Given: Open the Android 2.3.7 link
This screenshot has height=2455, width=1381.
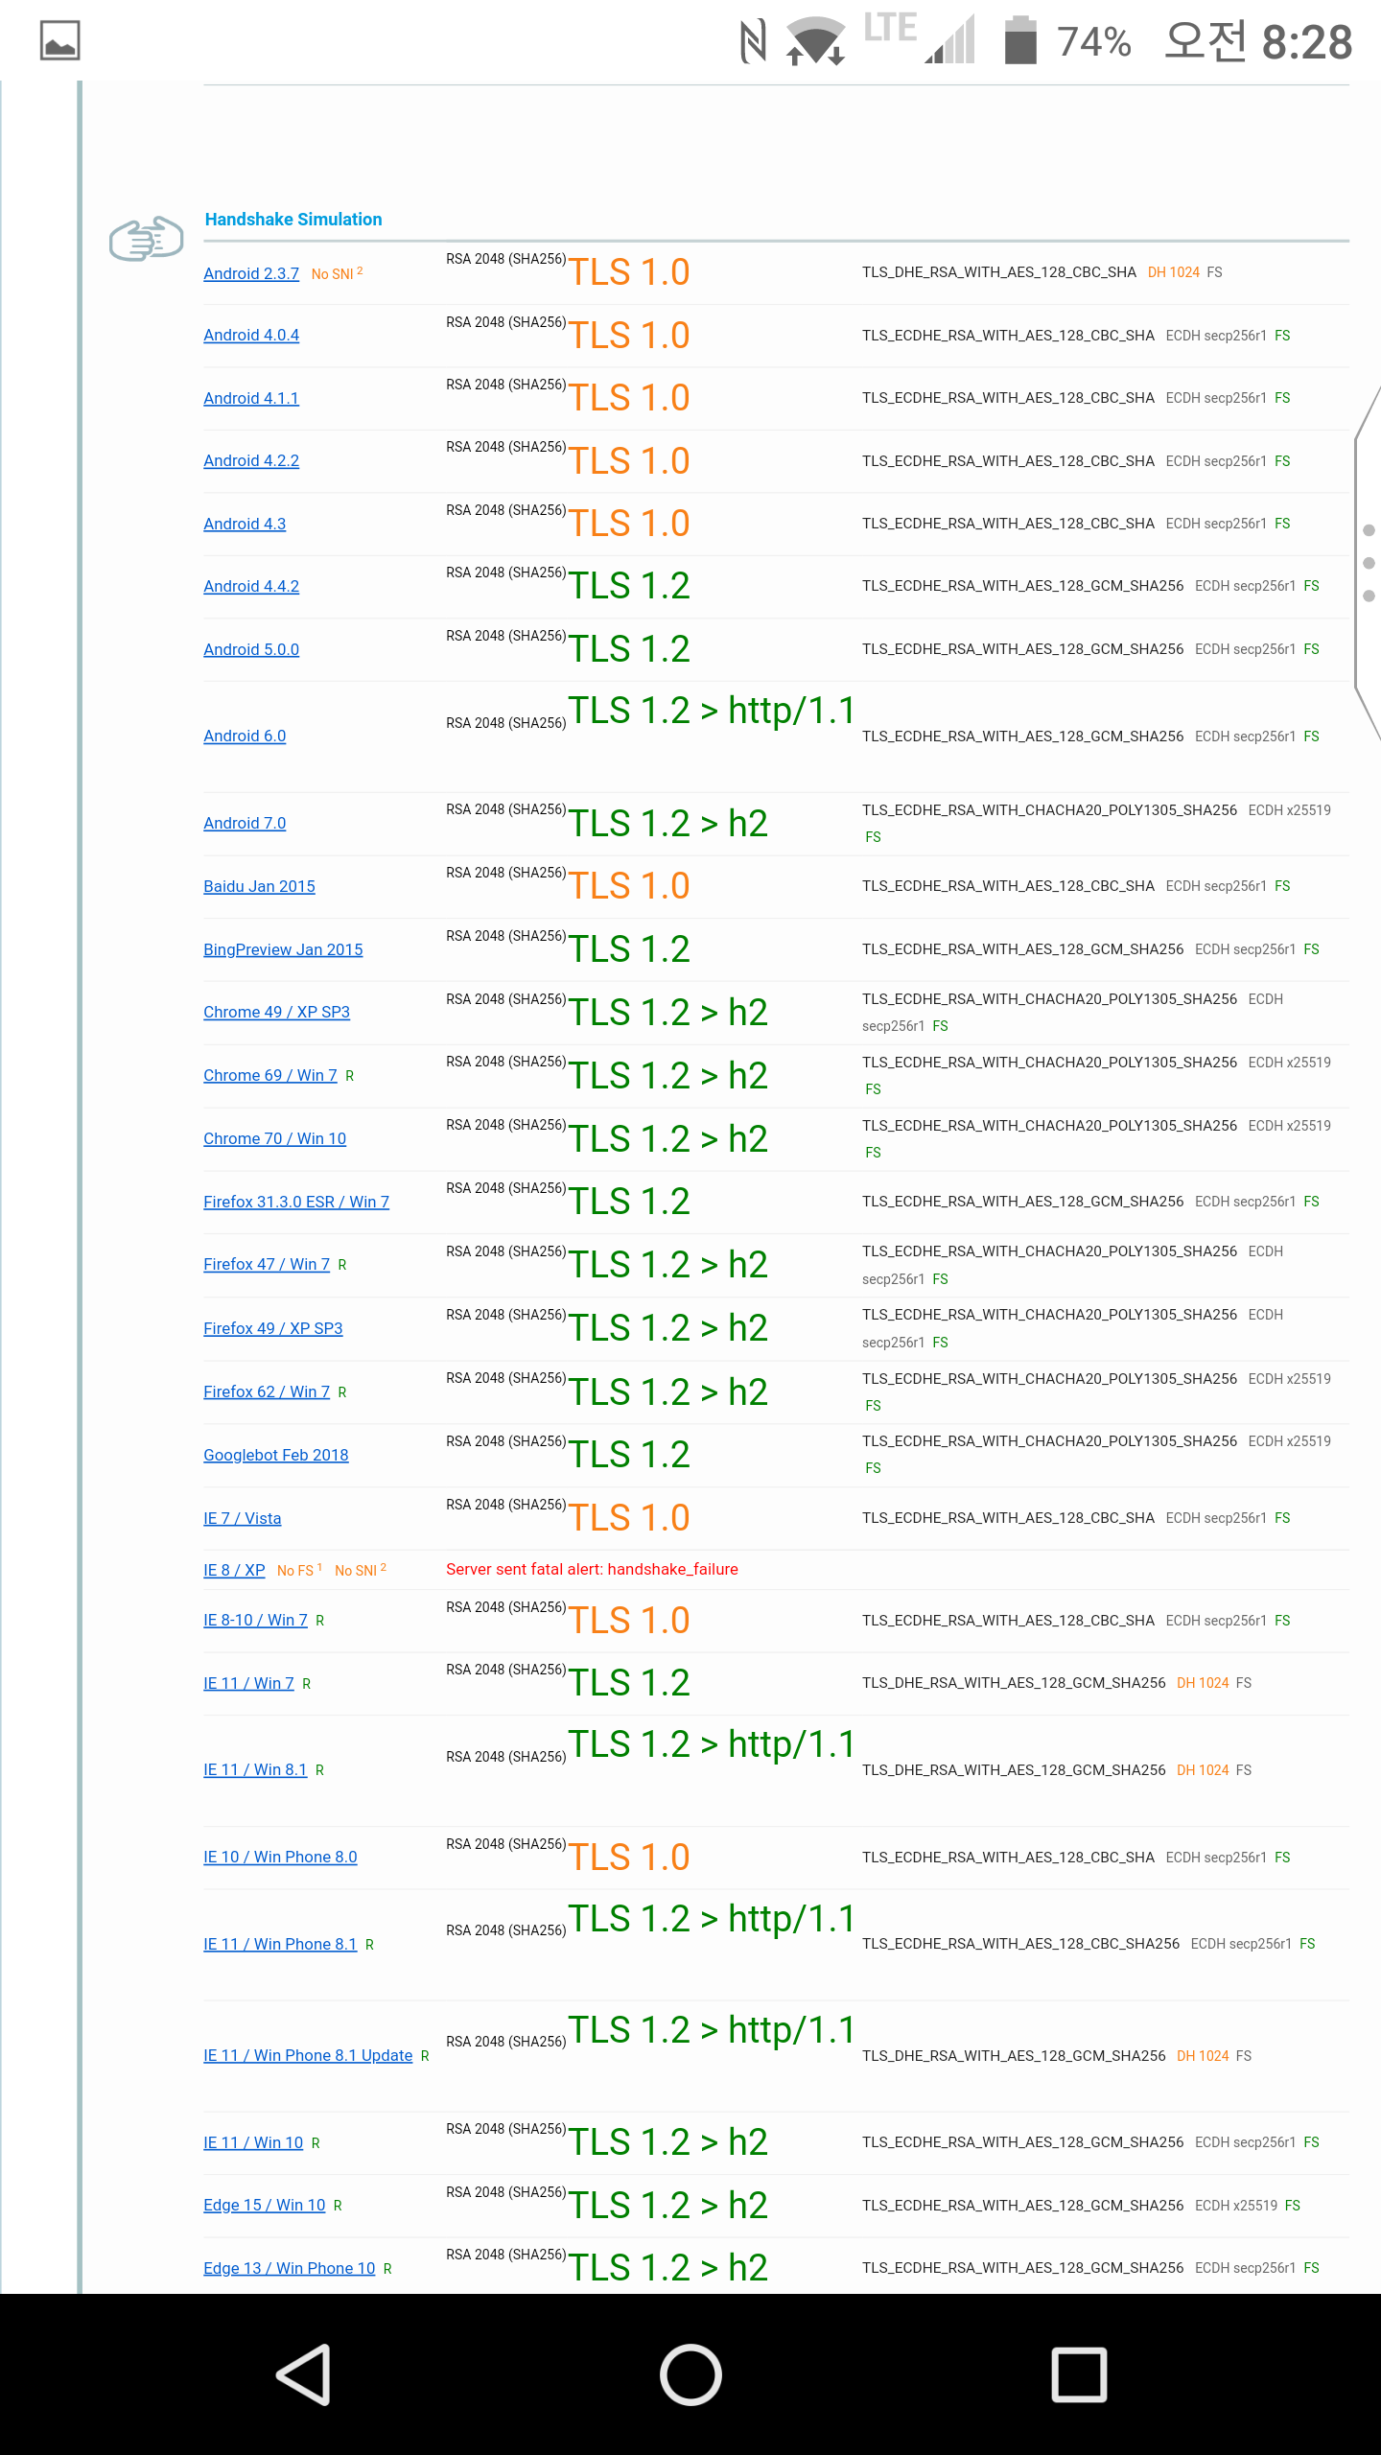Looking at the screenshot, I should 251,273.
